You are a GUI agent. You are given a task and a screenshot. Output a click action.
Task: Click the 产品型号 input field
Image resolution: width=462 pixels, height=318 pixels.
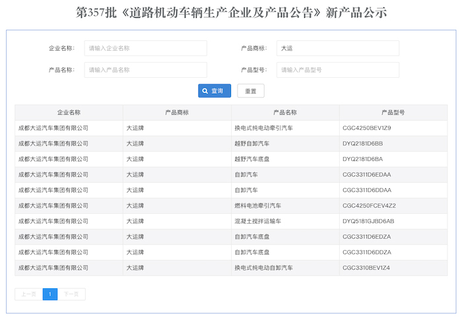[x=337, y=70]
